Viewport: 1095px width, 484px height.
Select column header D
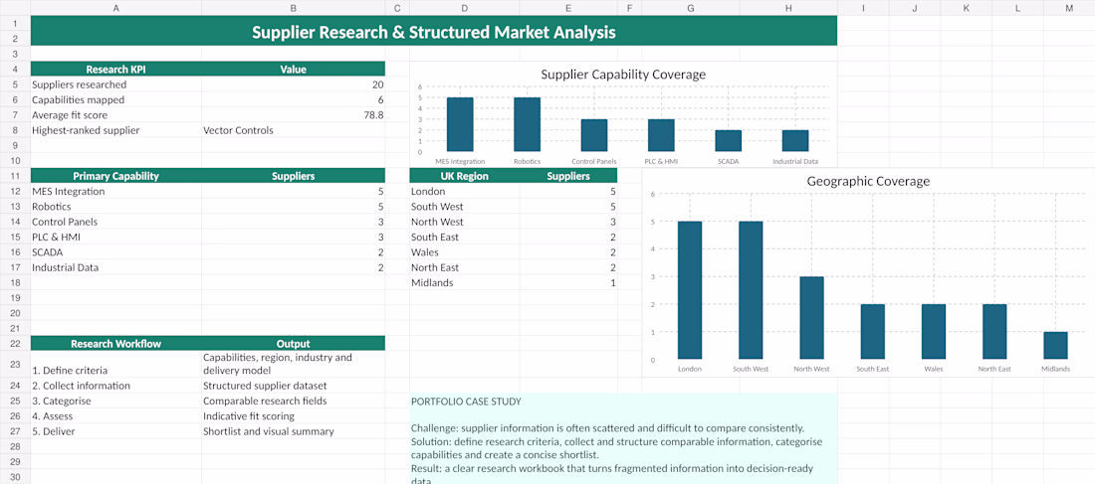[465, 8]
